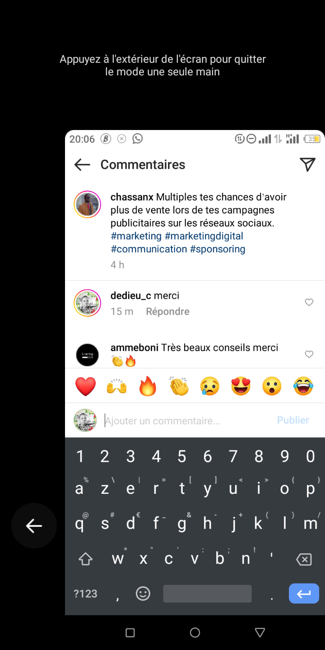
Task: Insert the red heart emoji
Action: click(85, 387)
